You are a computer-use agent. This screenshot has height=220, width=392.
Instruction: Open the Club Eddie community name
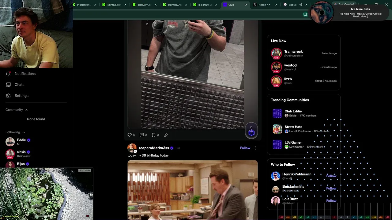click(293, 111)
